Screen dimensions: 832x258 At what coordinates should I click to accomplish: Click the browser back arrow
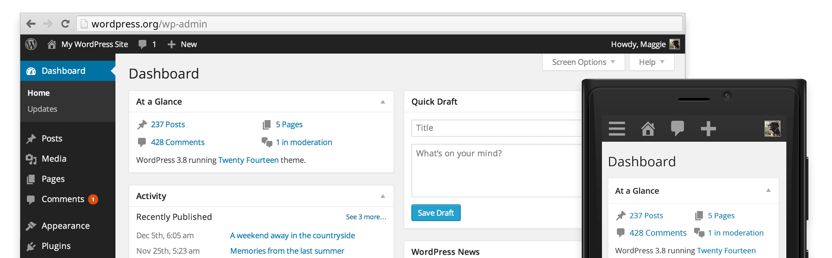point(31,24)
